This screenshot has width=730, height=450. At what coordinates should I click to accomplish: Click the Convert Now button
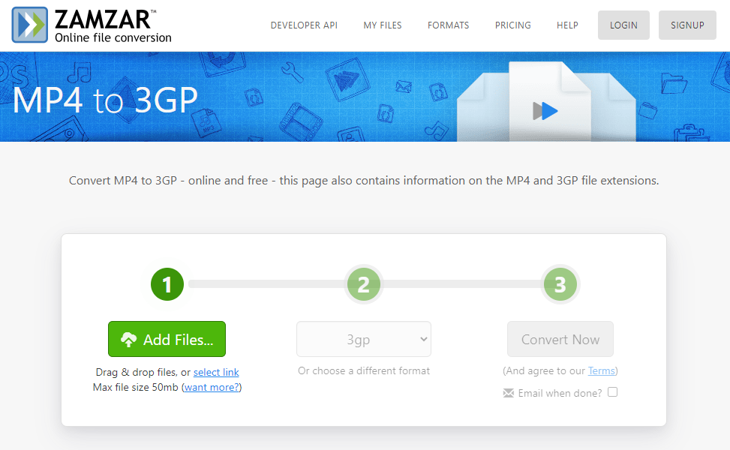point(560,340)
